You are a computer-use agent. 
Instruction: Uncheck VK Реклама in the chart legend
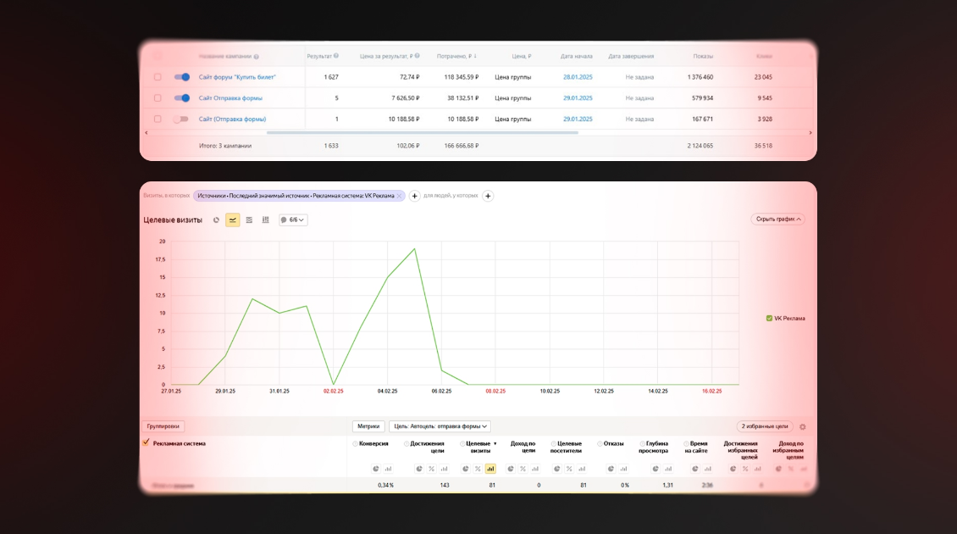point(769,319)
